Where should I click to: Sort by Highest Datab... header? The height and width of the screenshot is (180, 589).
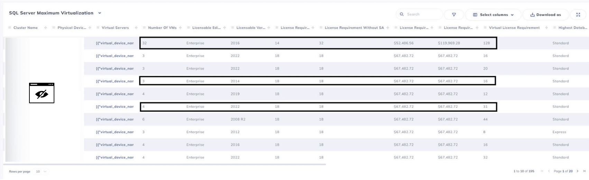(x=573, y=28)
